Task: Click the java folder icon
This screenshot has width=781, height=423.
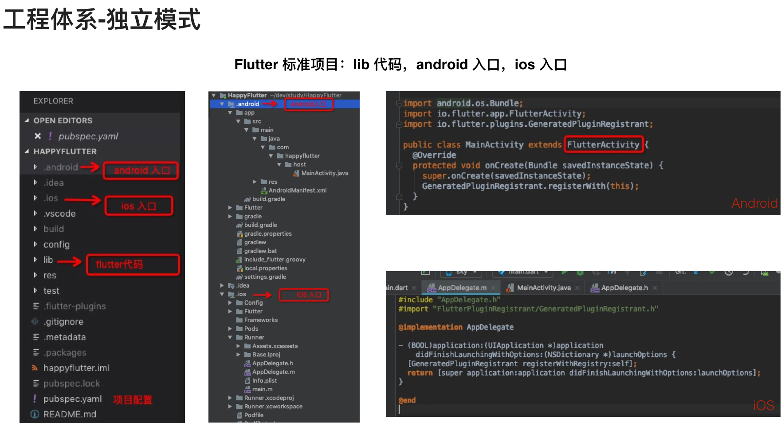Action: [x=264, y=138]
